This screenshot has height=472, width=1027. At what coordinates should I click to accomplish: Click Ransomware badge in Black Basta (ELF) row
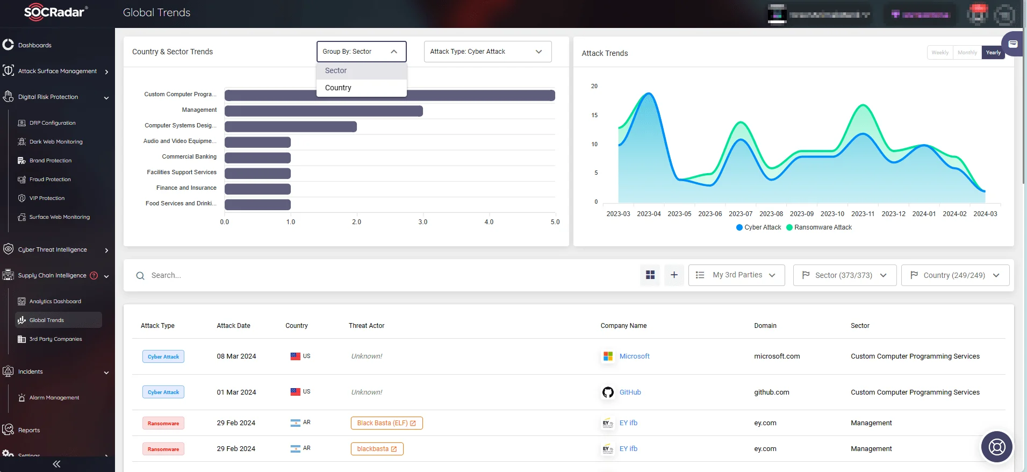163,423
